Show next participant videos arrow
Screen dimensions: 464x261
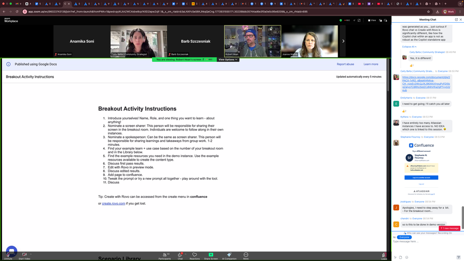(343, 41)
